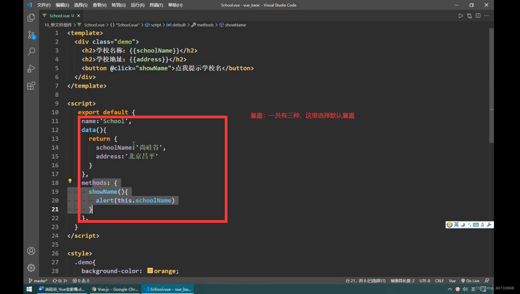Show hidden tray icons chevron
The width and height of the screenshot is (520, 294).
450,289
